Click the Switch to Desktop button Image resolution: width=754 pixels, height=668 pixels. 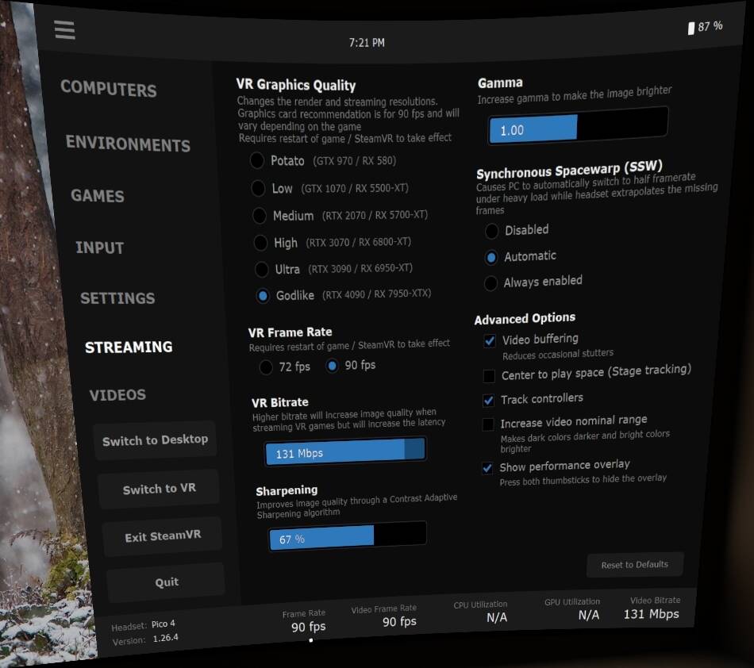155,440
